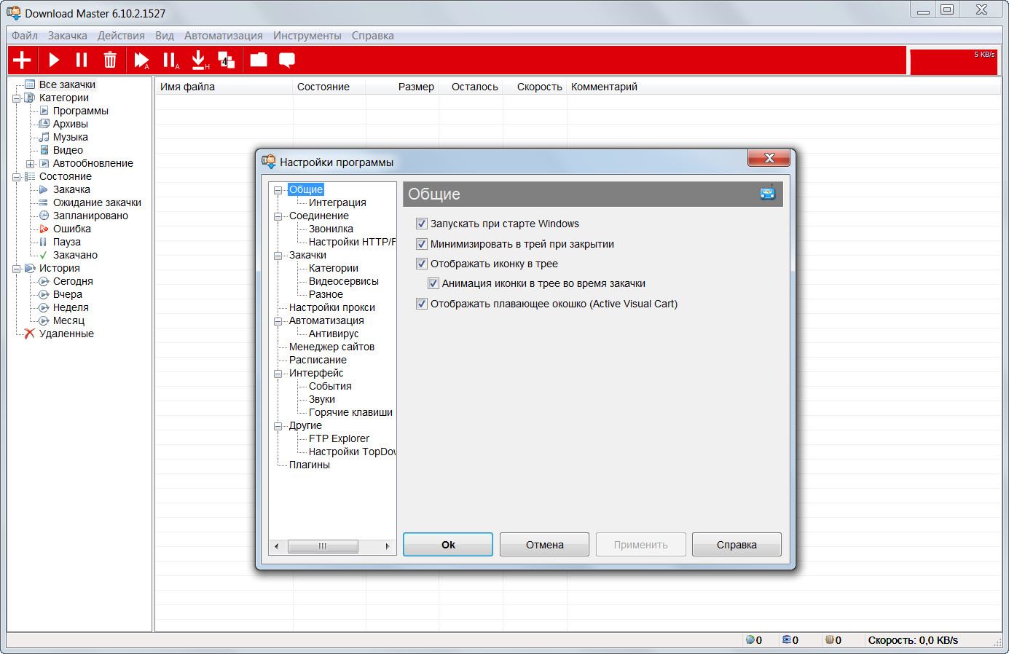Collapse the История node in main sidebar

click(x=17, y=268)
